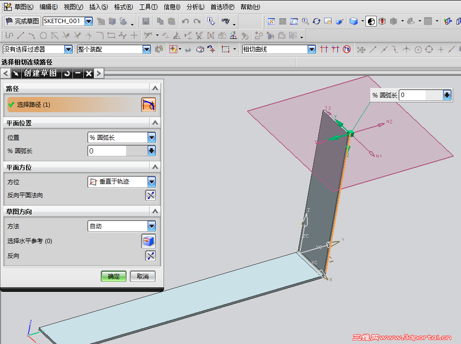The image size is (461, 344).
Task: Toggle the red chain within feature icon
Action: (347, 49)
